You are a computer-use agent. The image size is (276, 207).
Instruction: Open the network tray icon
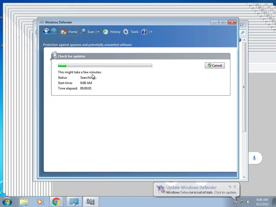point(242,202)
